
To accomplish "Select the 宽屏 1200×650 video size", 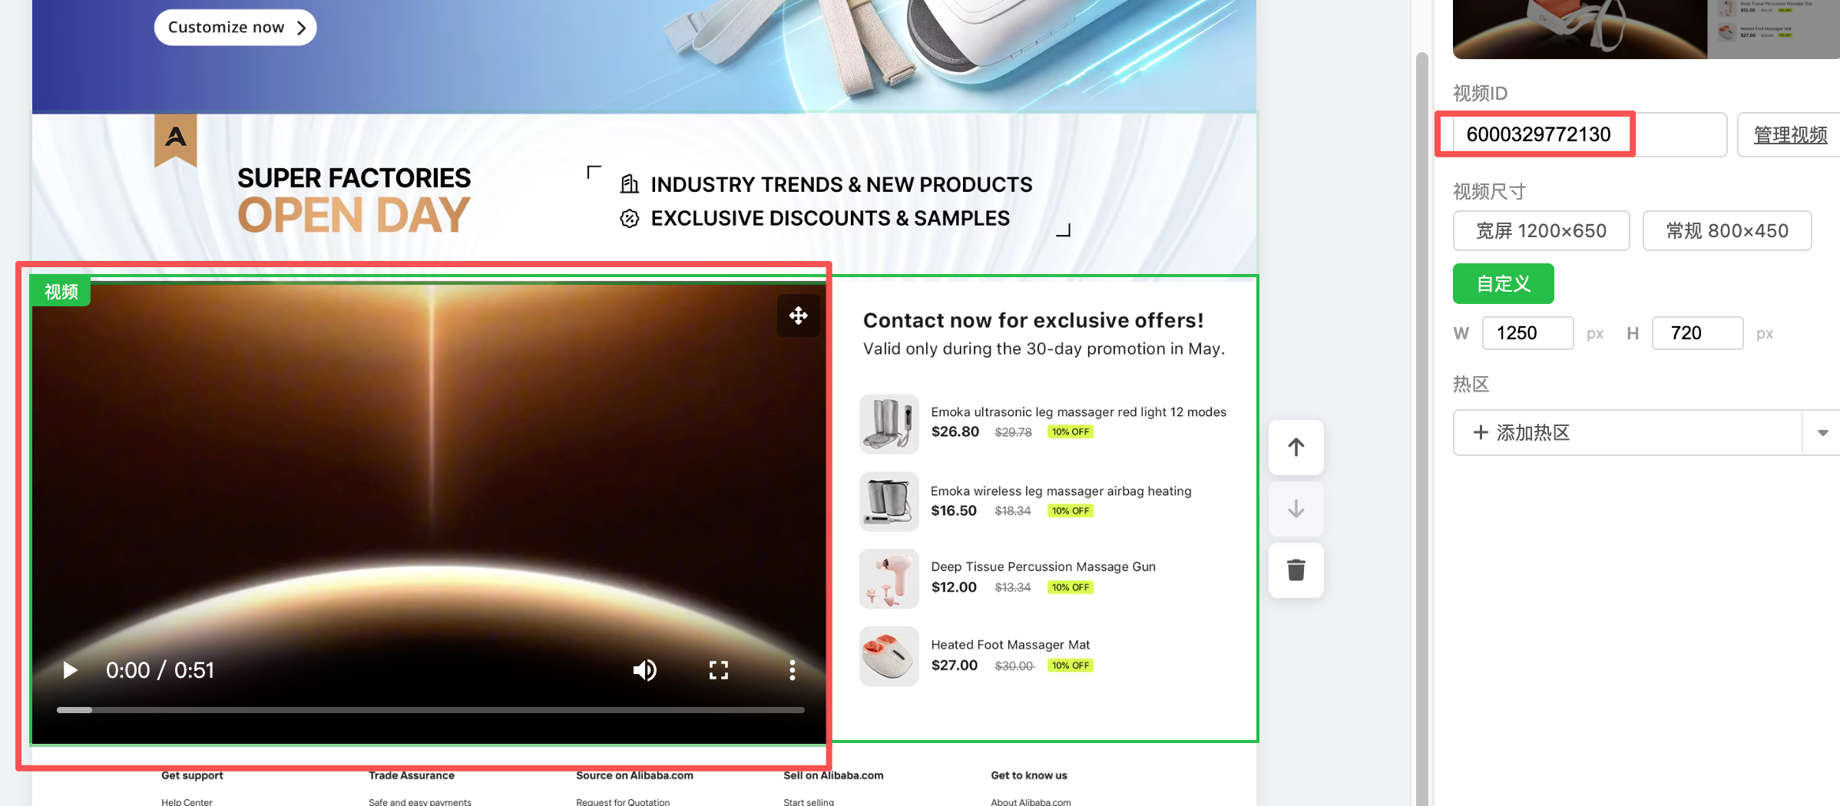I will click(1541, 231).
